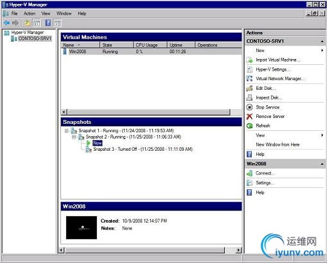Screen dimensions: 327x263
Task: Click the Edit Disk icon
Action: pos(249,88)
